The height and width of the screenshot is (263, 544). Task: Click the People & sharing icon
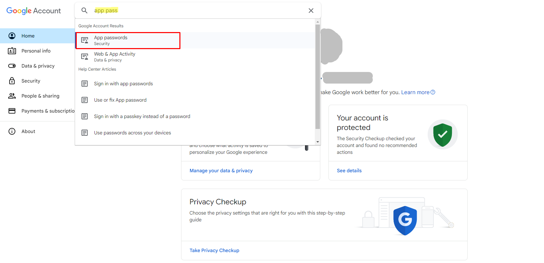click(12, 96)
